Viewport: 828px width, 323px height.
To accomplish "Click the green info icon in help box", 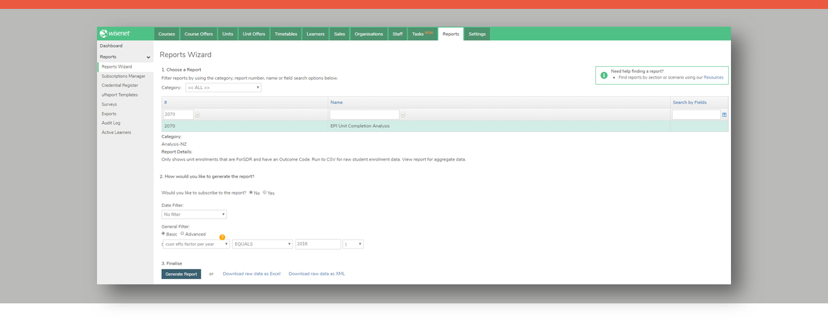I will coord(604,75).
